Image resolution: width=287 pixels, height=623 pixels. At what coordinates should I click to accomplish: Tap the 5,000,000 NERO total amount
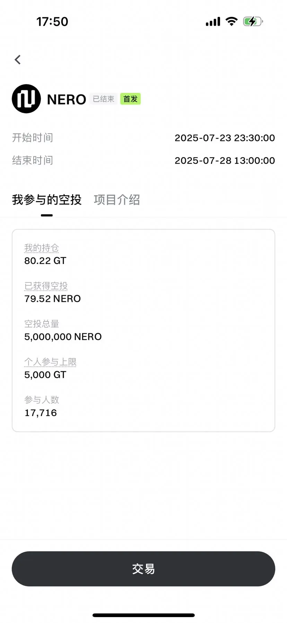pos(63,337)
